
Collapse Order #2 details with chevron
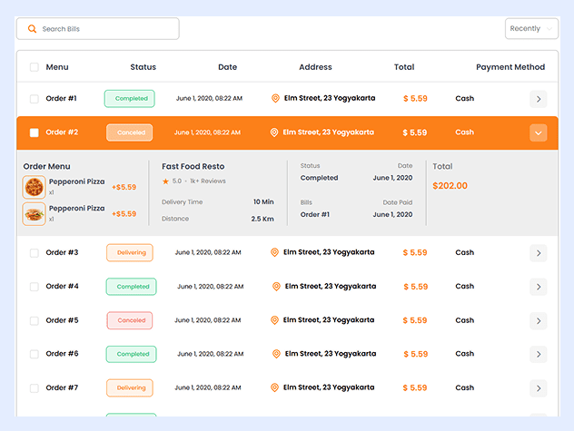pyautogui.click(x=539, y=132)
